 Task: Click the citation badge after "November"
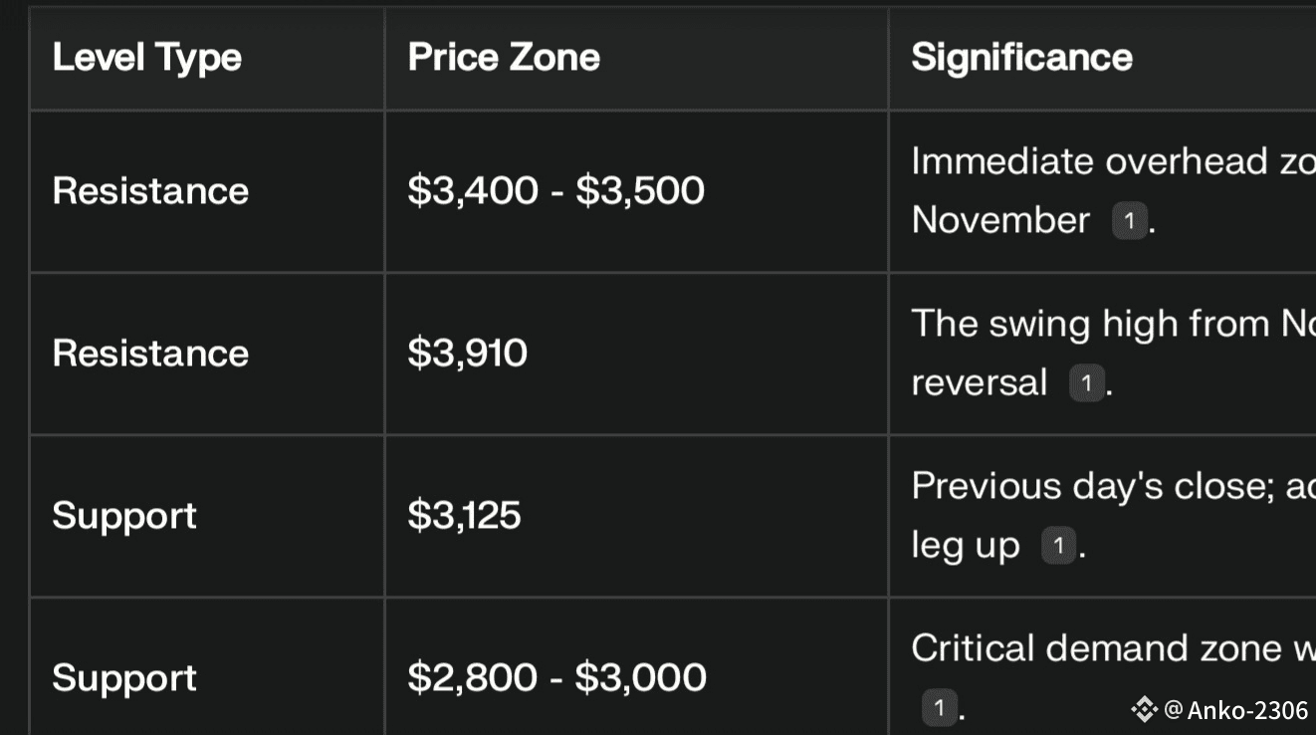click(1129, 221)
